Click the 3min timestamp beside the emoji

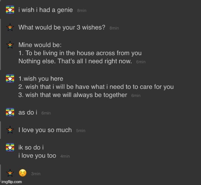pos(36,174)
